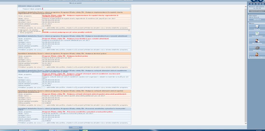Image resolution: width=265 pixels, height=131 pixels.
Task: Tick the checkbox for koordinátorů pro romské záležitosti
Action: click(x=44, y=50)
